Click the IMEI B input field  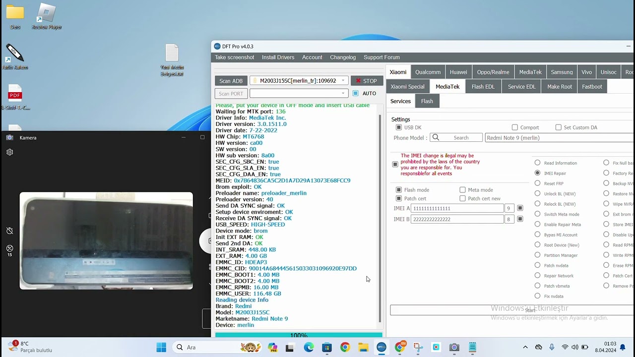457,219
